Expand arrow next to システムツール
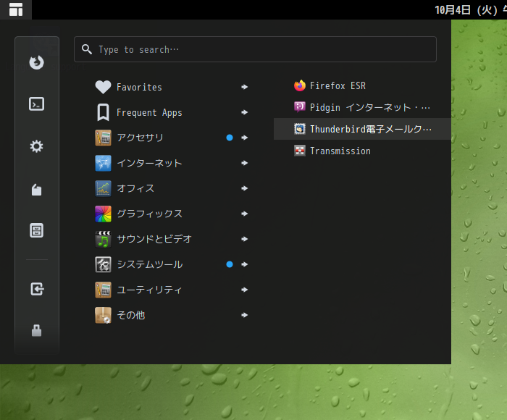The width and height of the screenshot is (507, 420). [x=245, y=264]
